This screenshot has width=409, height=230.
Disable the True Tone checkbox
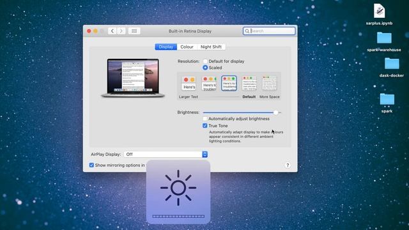205,126
